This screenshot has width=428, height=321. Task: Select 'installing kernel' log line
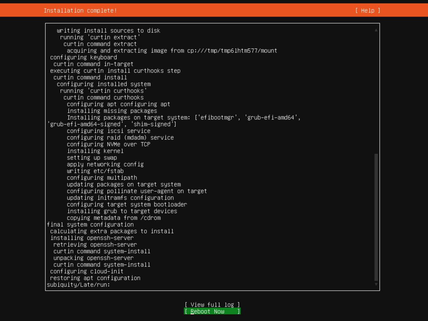(x=95, y=151)
